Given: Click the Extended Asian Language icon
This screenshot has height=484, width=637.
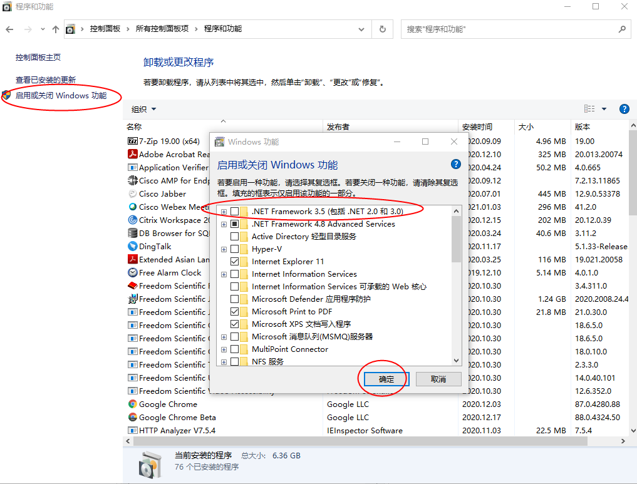Looking at the screenshot, I should point(132,259).
